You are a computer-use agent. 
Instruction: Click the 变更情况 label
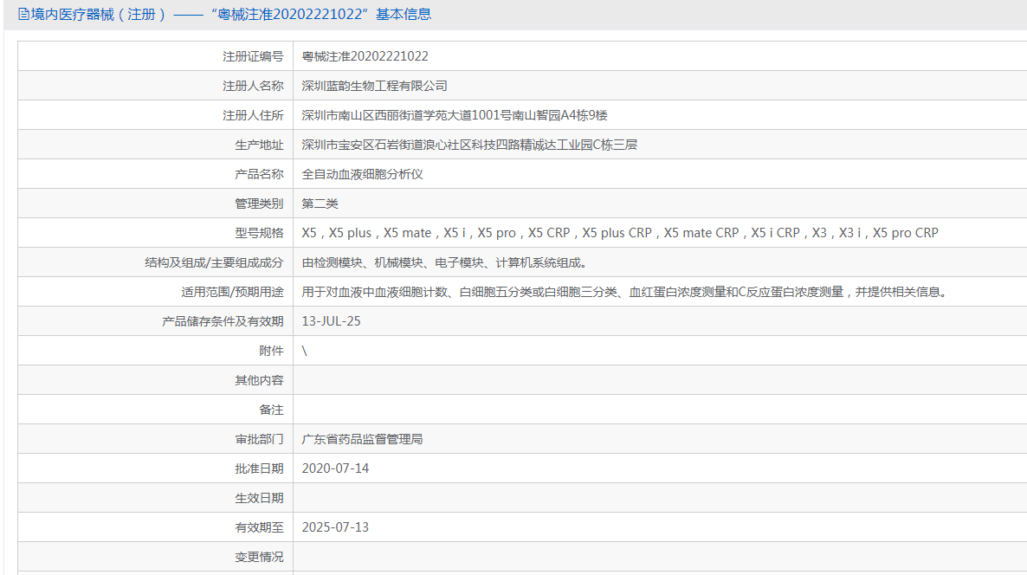coord(260,558)
